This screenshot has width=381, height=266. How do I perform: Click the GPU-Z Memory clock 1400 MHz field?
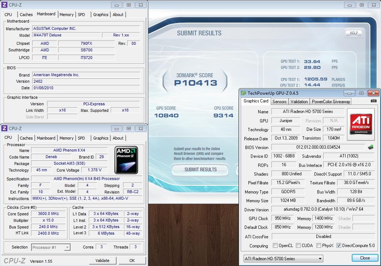tap(323, 218)
